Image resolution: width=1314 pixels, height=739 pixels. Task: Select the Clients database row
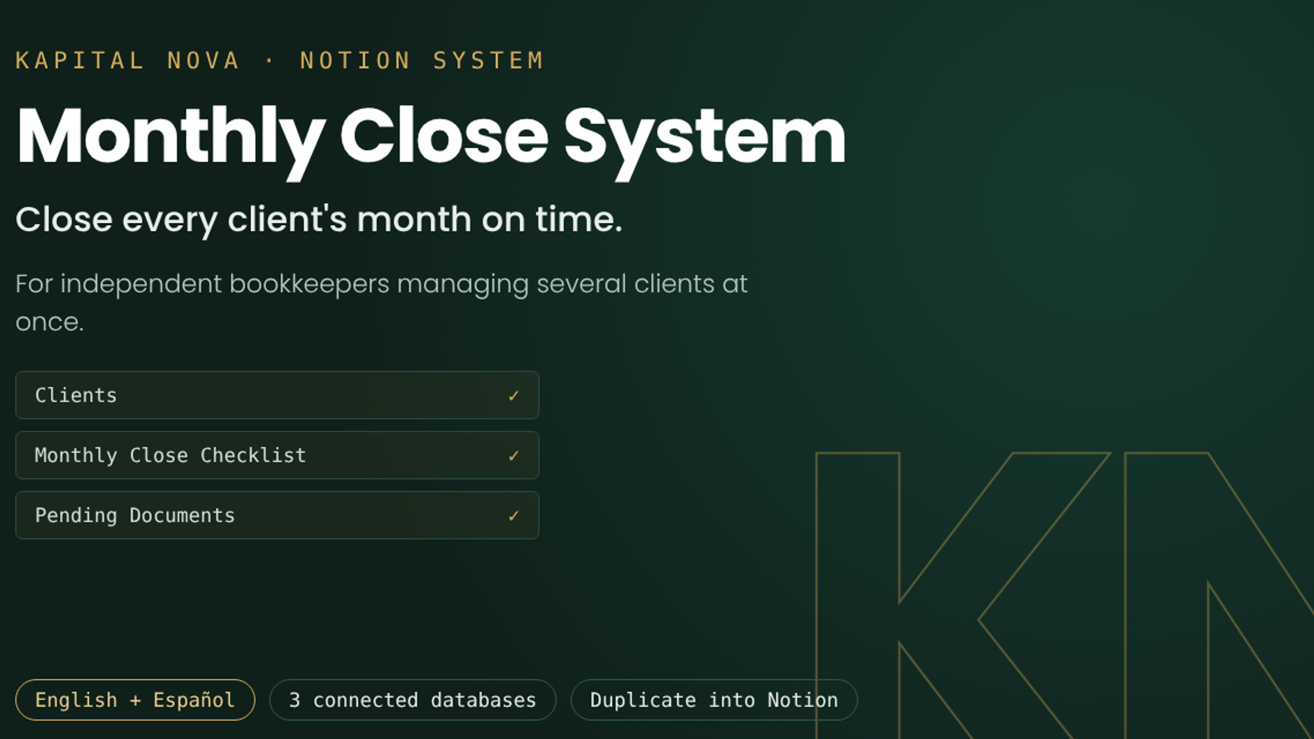point(277,395)
